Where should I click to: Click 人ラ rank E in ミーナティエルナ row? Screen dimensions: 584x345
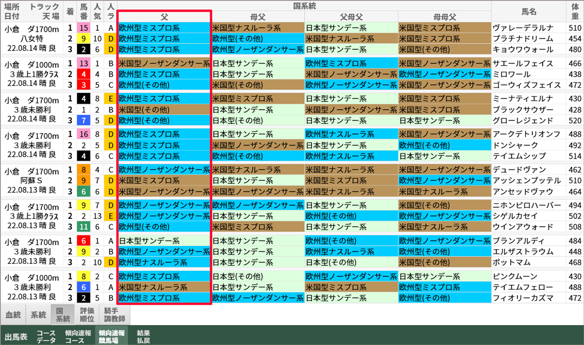[x=110, y=99]
